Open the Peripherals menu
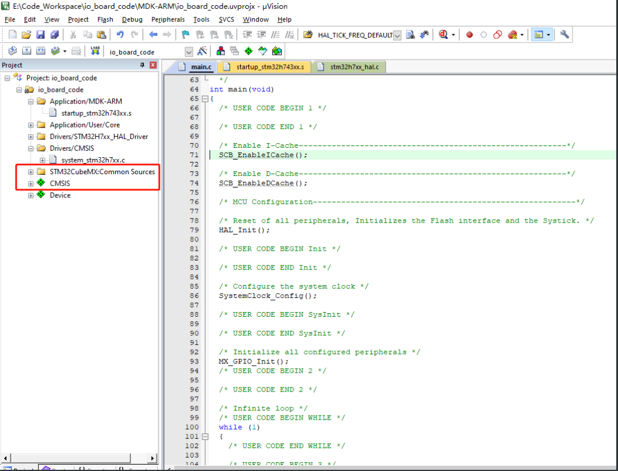The image size is (618, 471). pyautogui.click(x=168, y=19)
